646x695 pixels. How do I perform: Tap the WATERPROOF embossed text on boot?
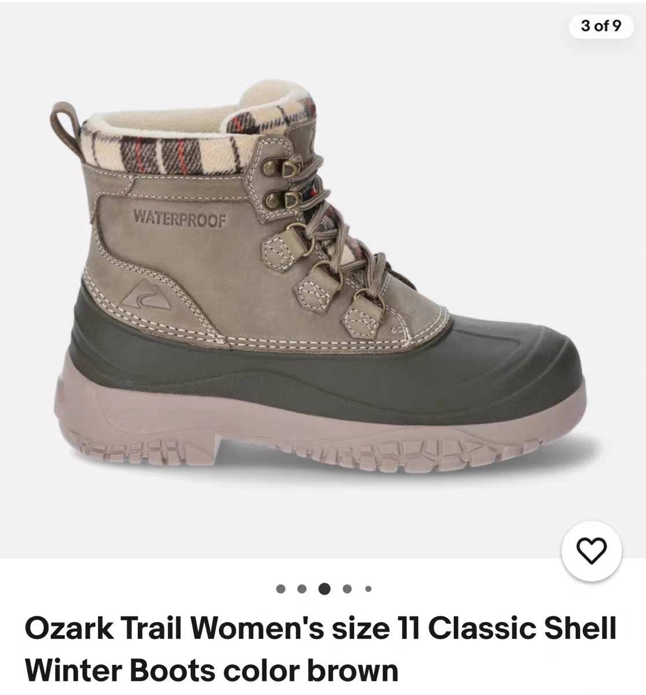click(x=179, y=218)
